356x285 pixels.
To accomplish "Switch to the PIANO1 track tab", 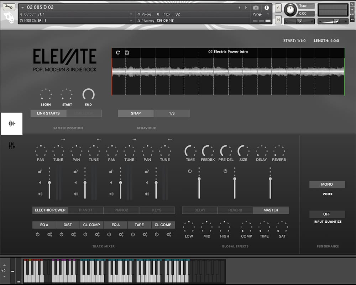I will coord(86,210).
